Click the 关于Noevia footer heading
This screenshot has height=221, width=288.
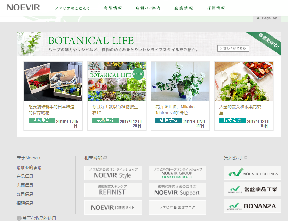tap(28, 158)
